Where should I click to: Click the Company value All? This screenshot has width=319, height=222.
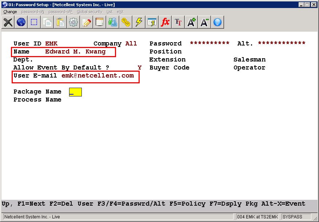click(x=131, y=44)
